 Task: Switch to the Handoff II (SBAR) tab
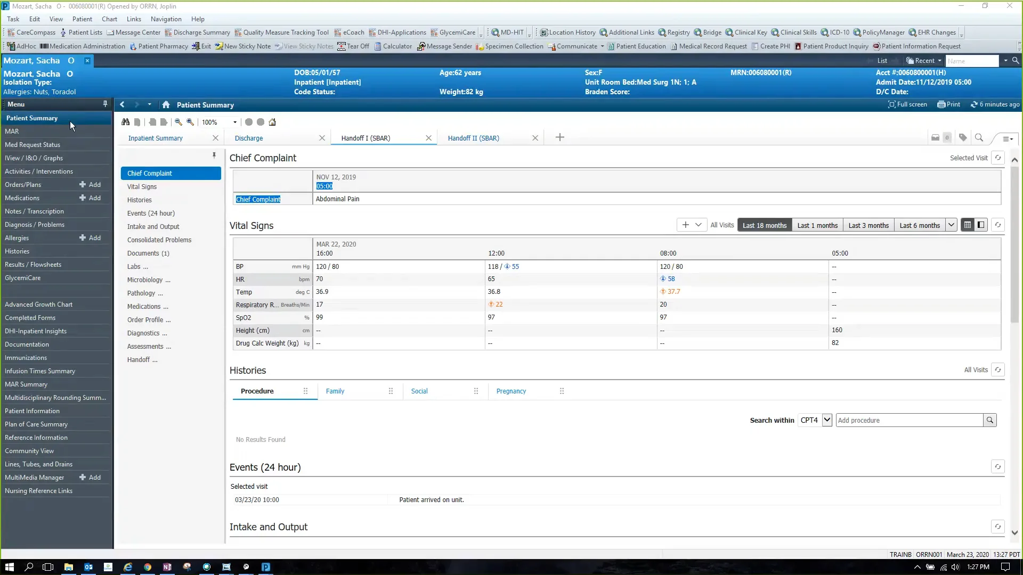(473, 138)
